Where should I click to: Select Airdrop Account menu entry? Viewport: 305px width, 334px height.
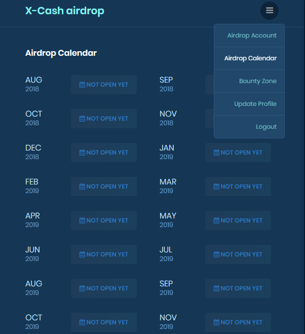[249, 35]
